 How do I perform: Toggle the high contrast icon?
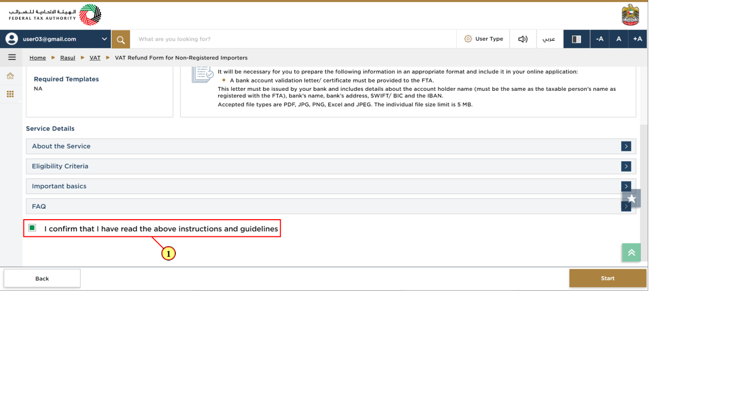[576, 39]
